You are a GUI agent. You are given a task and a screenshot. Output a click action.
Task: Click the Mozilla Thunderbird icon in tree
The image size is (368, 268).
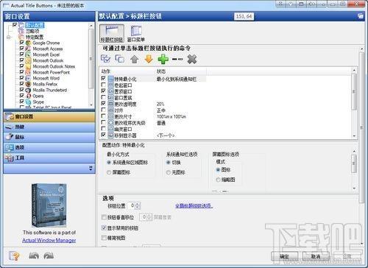click(x=29, y=90)
